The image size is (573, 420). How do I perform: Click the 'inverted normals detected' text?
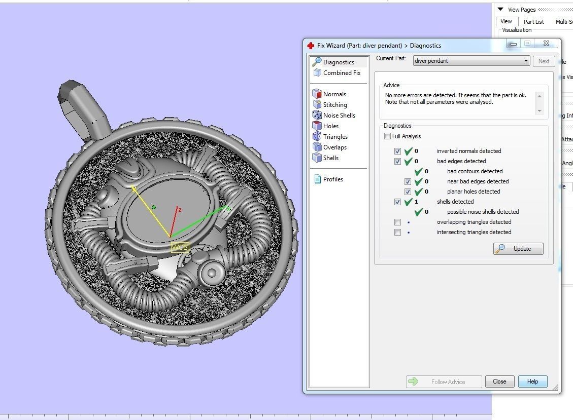(469, 151)
